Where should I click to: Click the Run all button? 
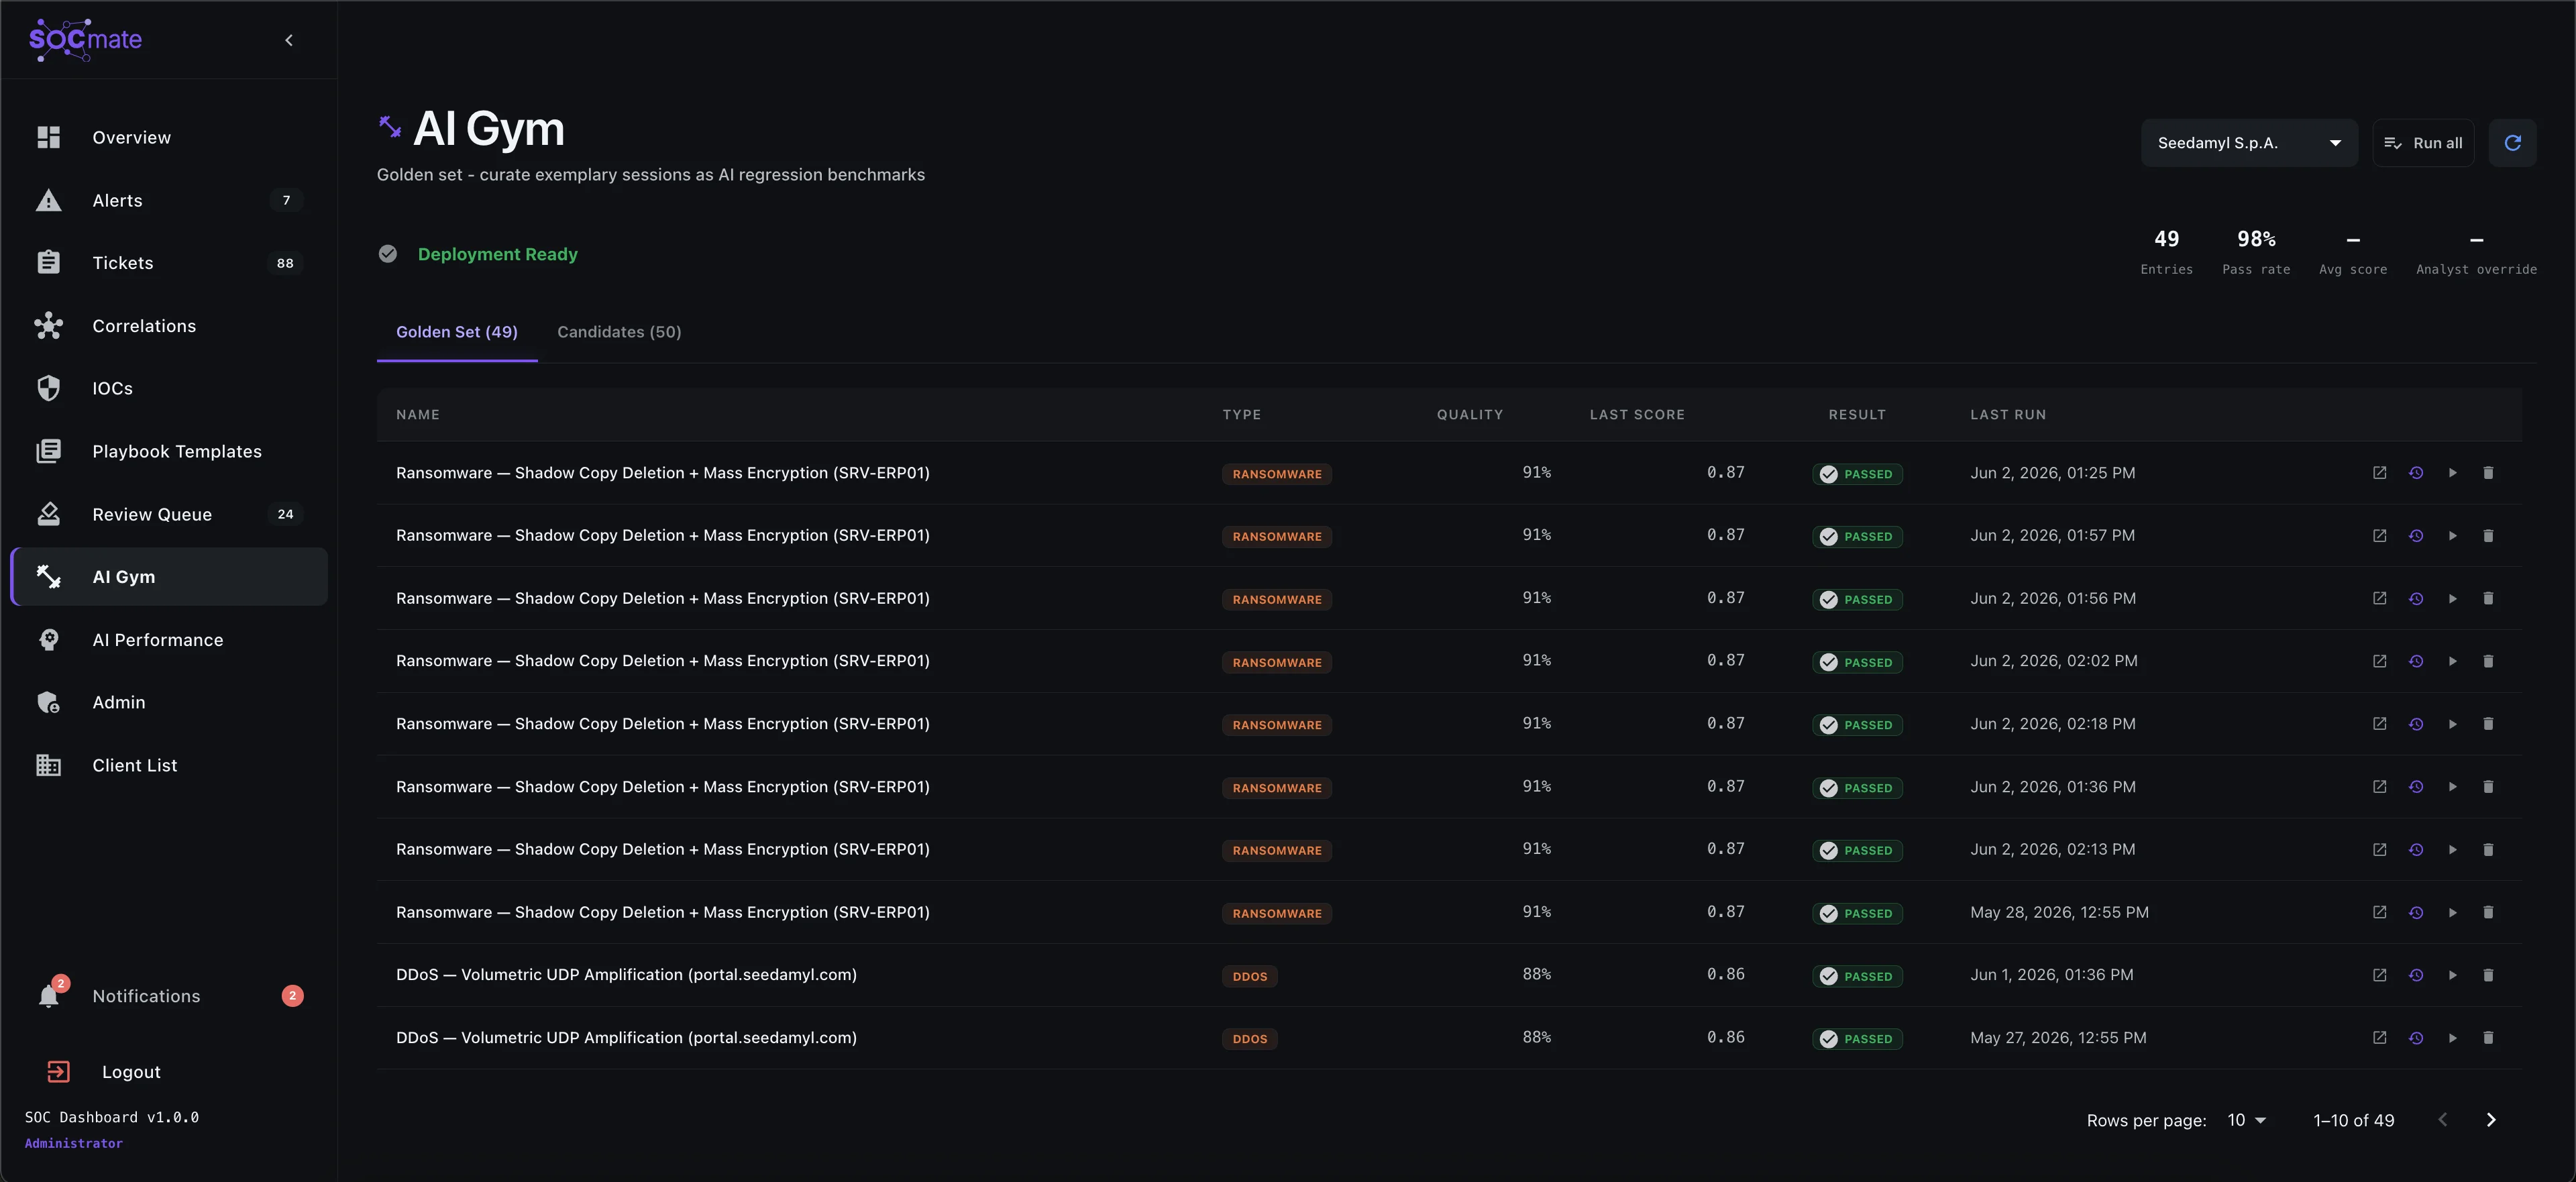click(2423, 143)
